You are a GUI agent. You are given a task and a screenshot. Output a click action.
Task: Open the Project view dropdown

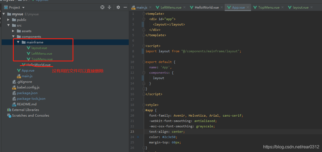click(23, 8)
